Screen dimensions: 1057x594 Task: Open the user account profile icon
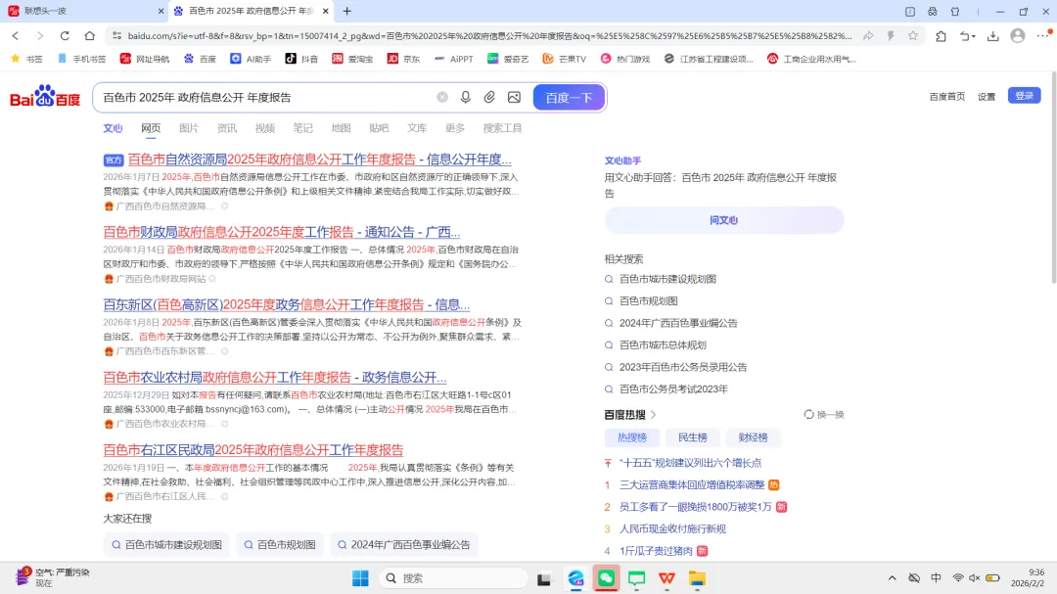(x=1018, y=36)
